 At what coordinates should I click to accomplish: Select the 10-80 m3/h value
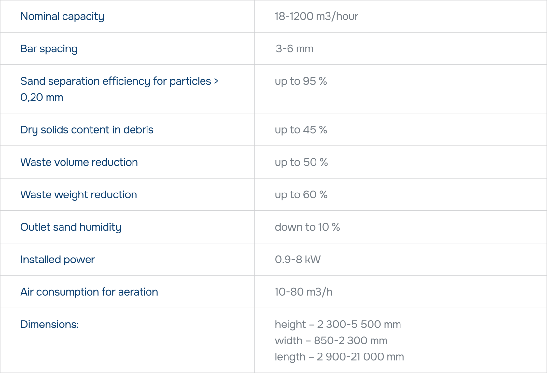303,292
